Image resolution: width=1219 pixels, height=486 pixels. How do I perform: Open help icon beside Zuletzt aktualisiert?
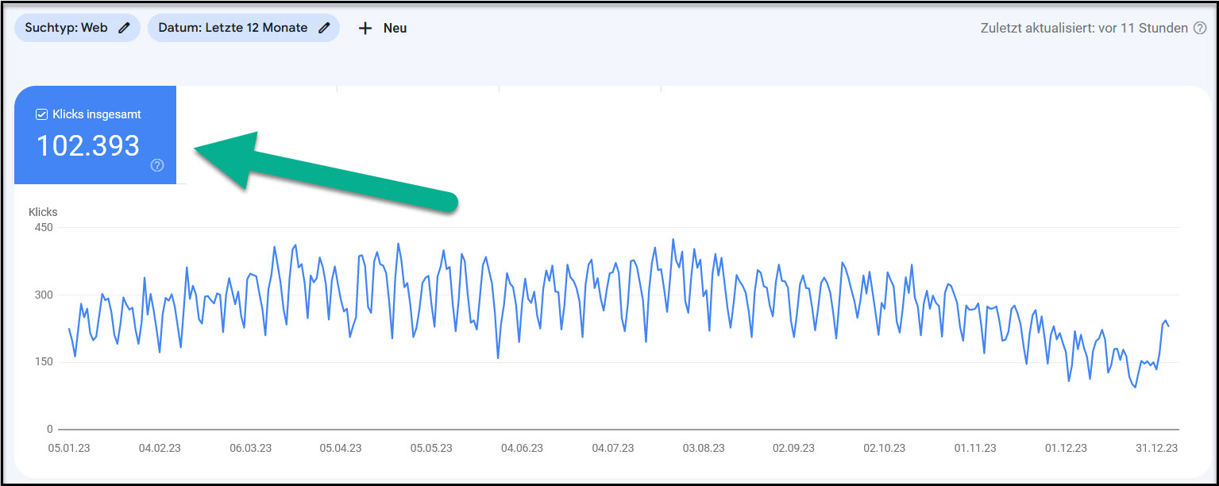(x=1200, y=28)
